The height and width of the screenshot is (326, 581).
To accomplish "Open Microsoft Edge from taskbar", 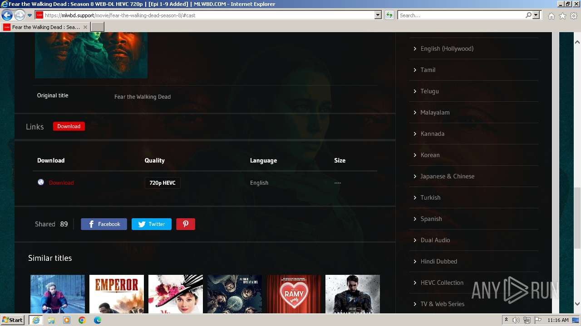I will tap(98, 320).
